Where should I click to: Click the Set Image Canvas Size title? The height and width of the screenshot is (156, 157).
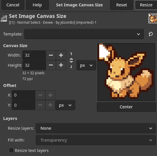pos(38,16)
